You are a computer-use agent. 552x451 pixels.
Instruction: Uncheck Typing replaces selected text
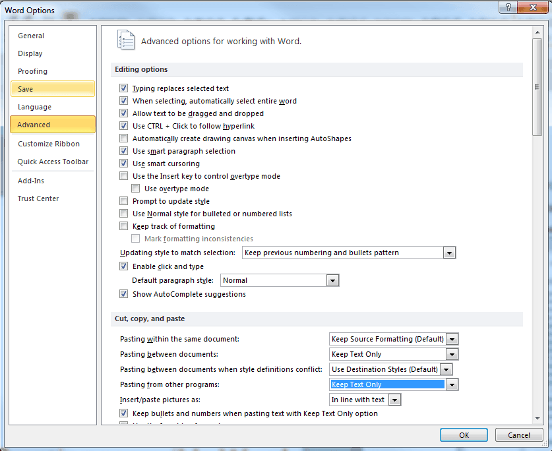[x=123, y=88]
